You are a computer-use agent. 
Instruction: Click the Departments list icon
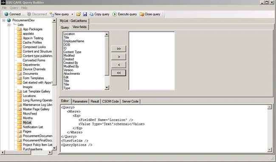[x=20, y=65]
